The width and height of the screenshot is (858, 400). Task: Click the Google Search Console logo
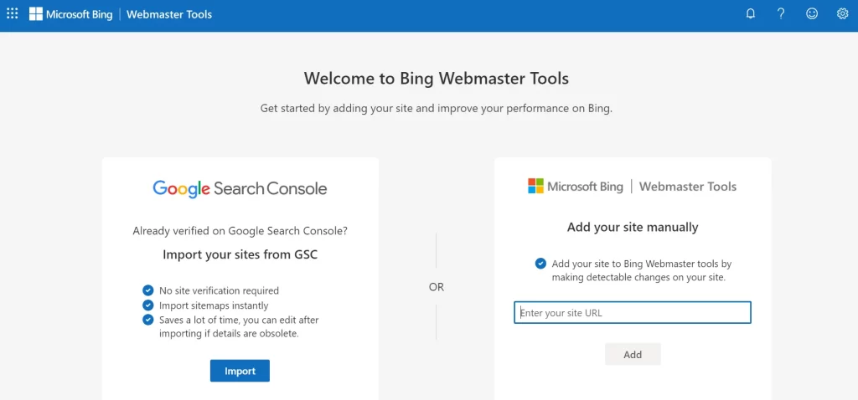tap(240, 188)
